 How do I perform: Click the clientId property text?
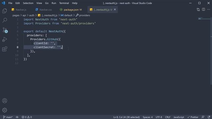(x=40, y=43)
